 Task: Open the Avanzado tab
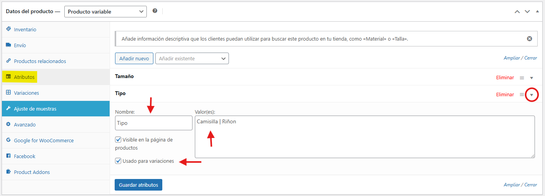tap(56, 124)
